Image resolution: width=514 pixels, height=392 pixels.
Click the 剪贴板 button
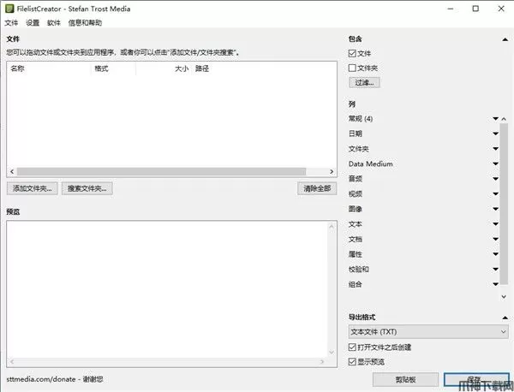click(x=405, y=379)
